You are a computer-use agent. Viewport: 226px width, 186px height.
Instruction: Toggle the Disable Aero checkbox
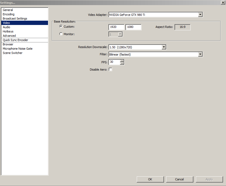110,70
